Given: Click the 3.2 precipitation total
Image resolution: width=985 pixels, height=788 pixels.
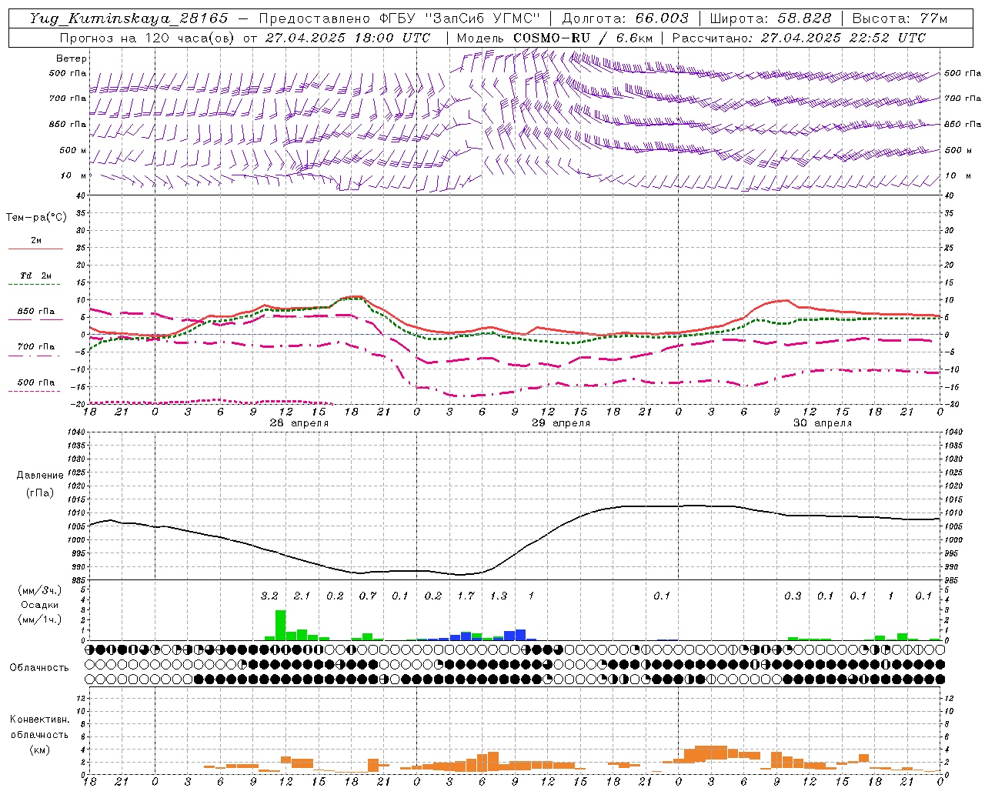Looking at the screenshot, I should (269, 596).
